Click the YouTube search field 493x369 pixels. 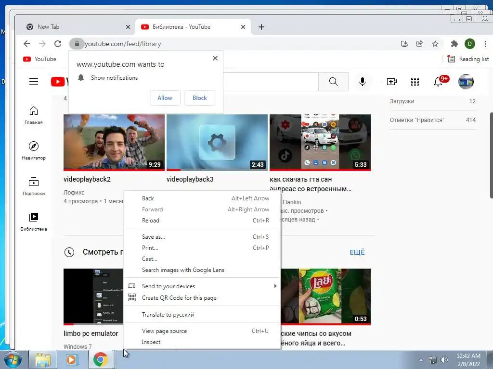point(271,82)
